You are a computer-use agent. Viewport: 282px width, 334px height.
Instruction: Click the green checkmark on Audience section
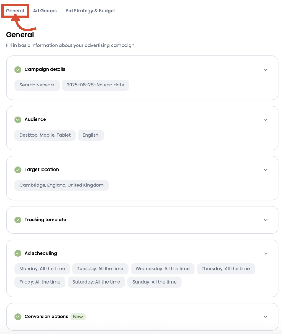(18, 119)
